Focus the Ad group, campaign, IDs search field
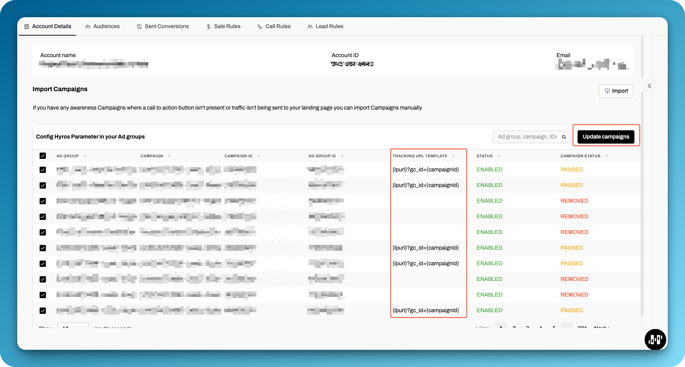 click(x=527, y=137)
